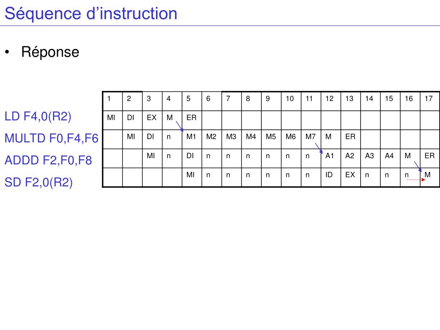This screenshot has height=330, width=440.
Task: Click the MULTD F0,F4,F6 instruction label
Action: (52, 138)
